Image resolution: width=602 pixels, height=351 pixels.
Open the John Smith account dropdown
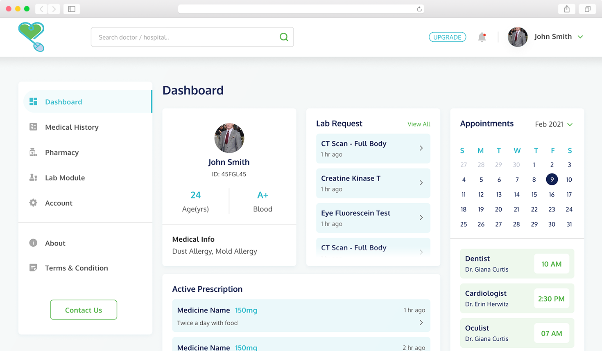point(580,37)
